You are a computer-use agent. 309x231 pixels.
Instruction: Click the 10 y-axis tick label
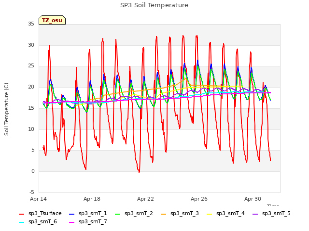pos(31,129)
